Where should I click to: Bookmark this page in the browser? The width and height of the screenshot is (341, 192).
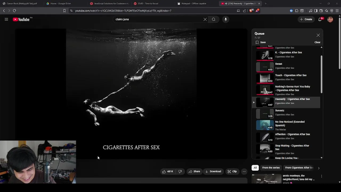pyautogui.click(x=64, y=11)
